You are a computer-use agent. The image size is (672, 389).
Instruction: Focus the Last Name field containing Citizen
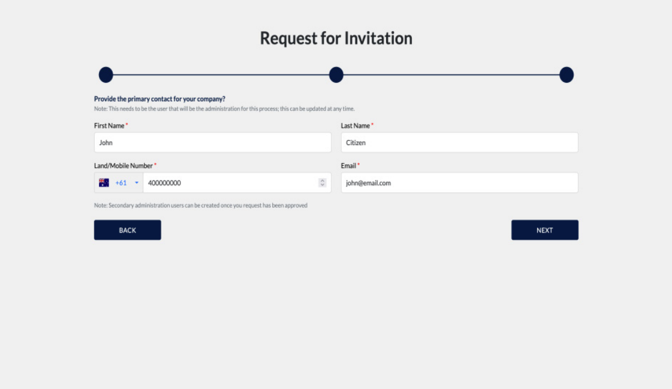click(459, 143)
